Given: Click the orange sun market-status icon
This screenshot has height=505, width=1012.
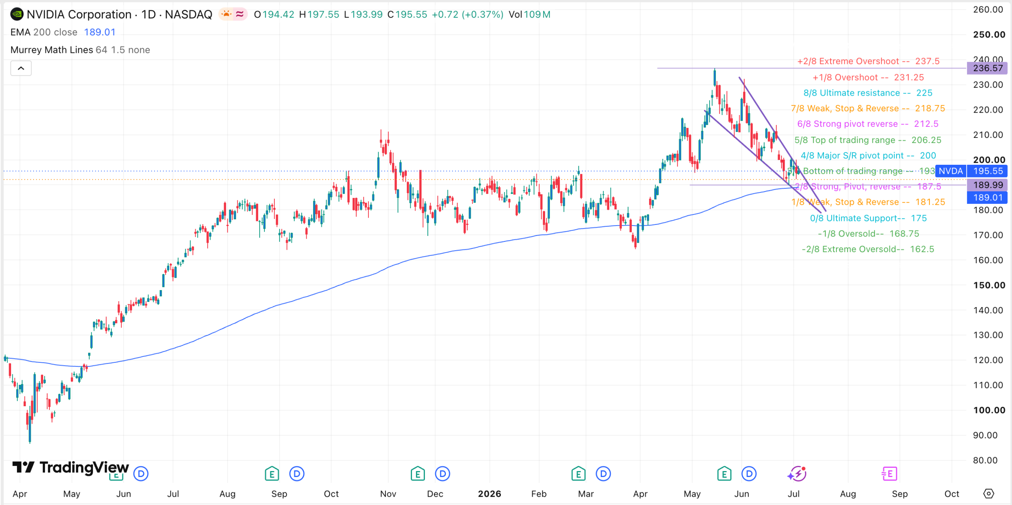Looking at the screenshot, I should [x=227, y=14].
